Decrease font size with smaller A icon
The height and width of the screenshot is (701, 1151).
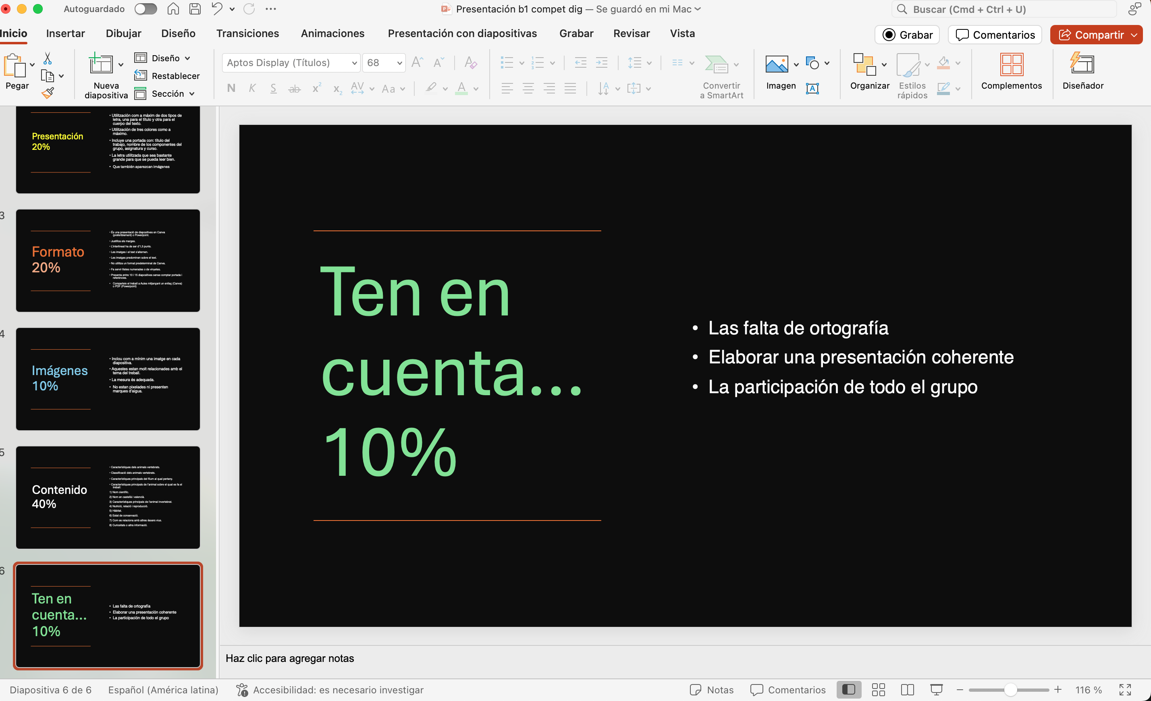click(x=438, y=62)
